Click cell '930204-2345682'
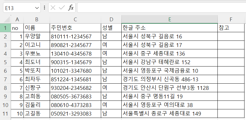 [76, 88]
